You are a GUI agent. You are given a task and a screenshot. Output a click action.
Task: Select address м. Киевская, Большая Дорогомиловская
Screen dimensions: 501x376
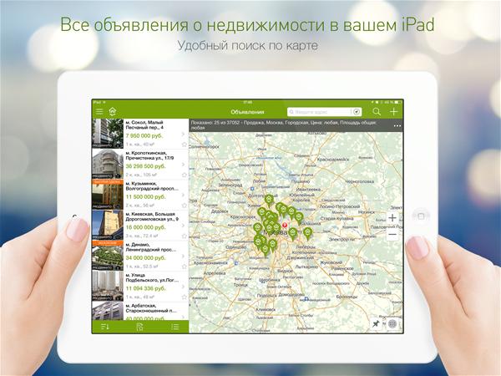(x=152, y=216)
